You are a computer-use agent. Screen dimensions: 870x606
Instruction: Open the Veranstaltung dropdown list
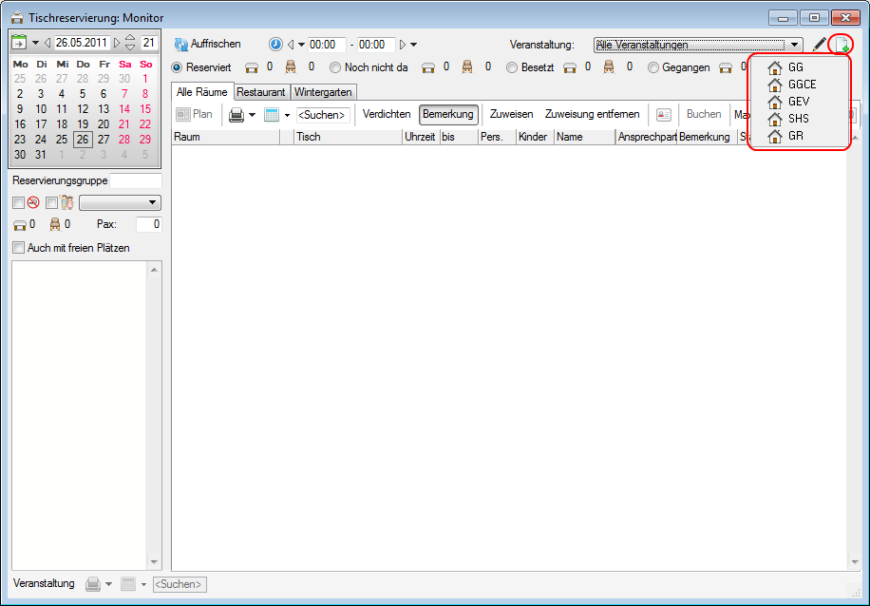(x=795, y=45)
